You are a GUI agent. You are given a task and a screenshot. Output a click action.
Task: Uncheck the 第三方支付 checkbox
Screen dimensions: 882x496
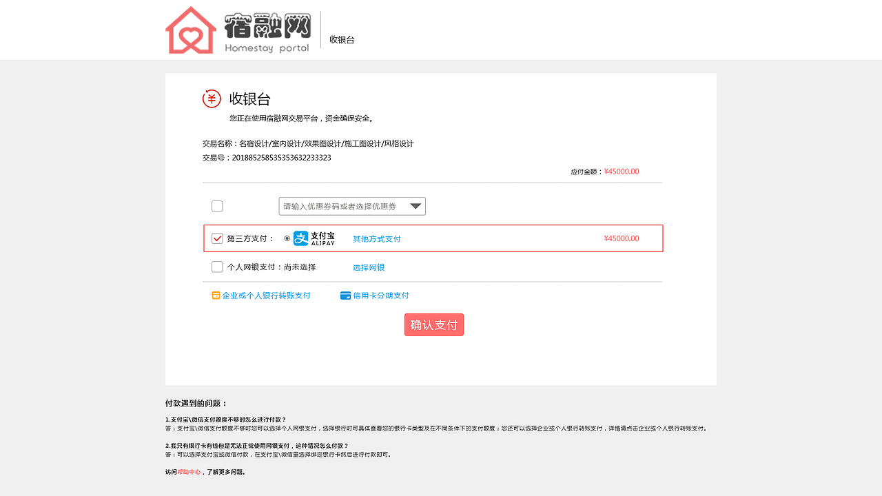[217, 238]
